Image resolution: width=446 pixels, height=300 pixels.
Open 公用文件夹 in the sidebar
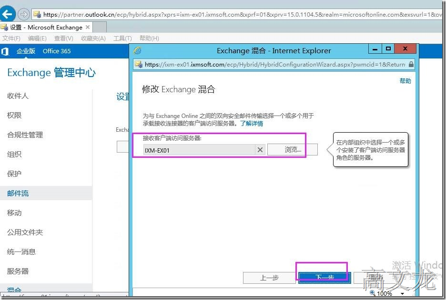[x=25, y=232]
